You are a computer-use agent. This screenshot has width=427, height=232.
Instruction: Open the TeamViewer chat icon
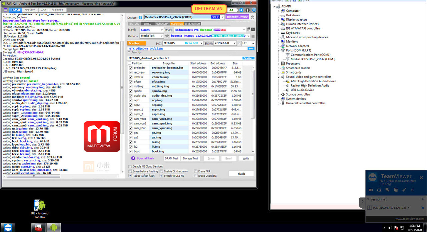pos(388,190)
